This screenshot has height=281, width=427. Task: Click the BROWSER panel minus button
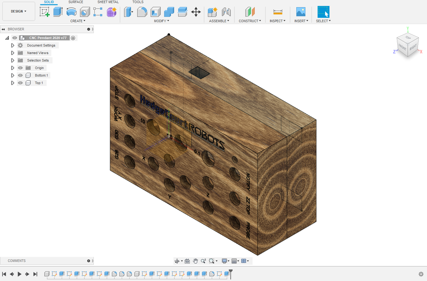(x=88, y=29)
